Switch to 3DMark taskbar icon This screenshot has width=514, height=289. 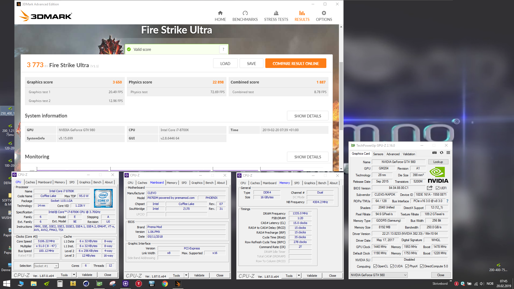click(x=178, y=284)
